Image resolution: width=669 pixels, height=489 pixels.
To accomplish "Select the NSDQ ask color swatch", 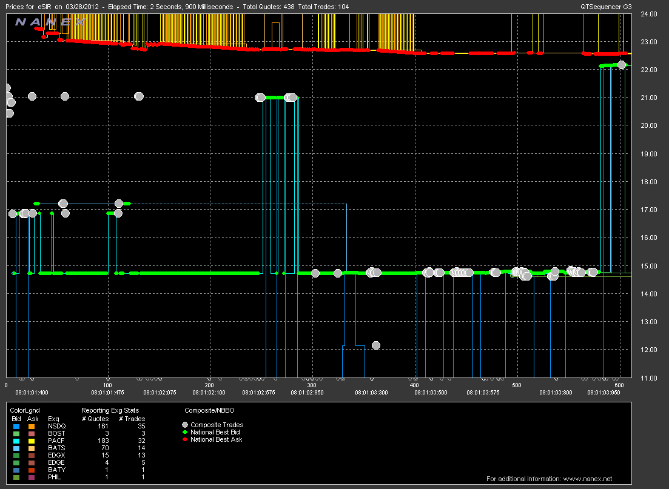I will pos(32,427).
